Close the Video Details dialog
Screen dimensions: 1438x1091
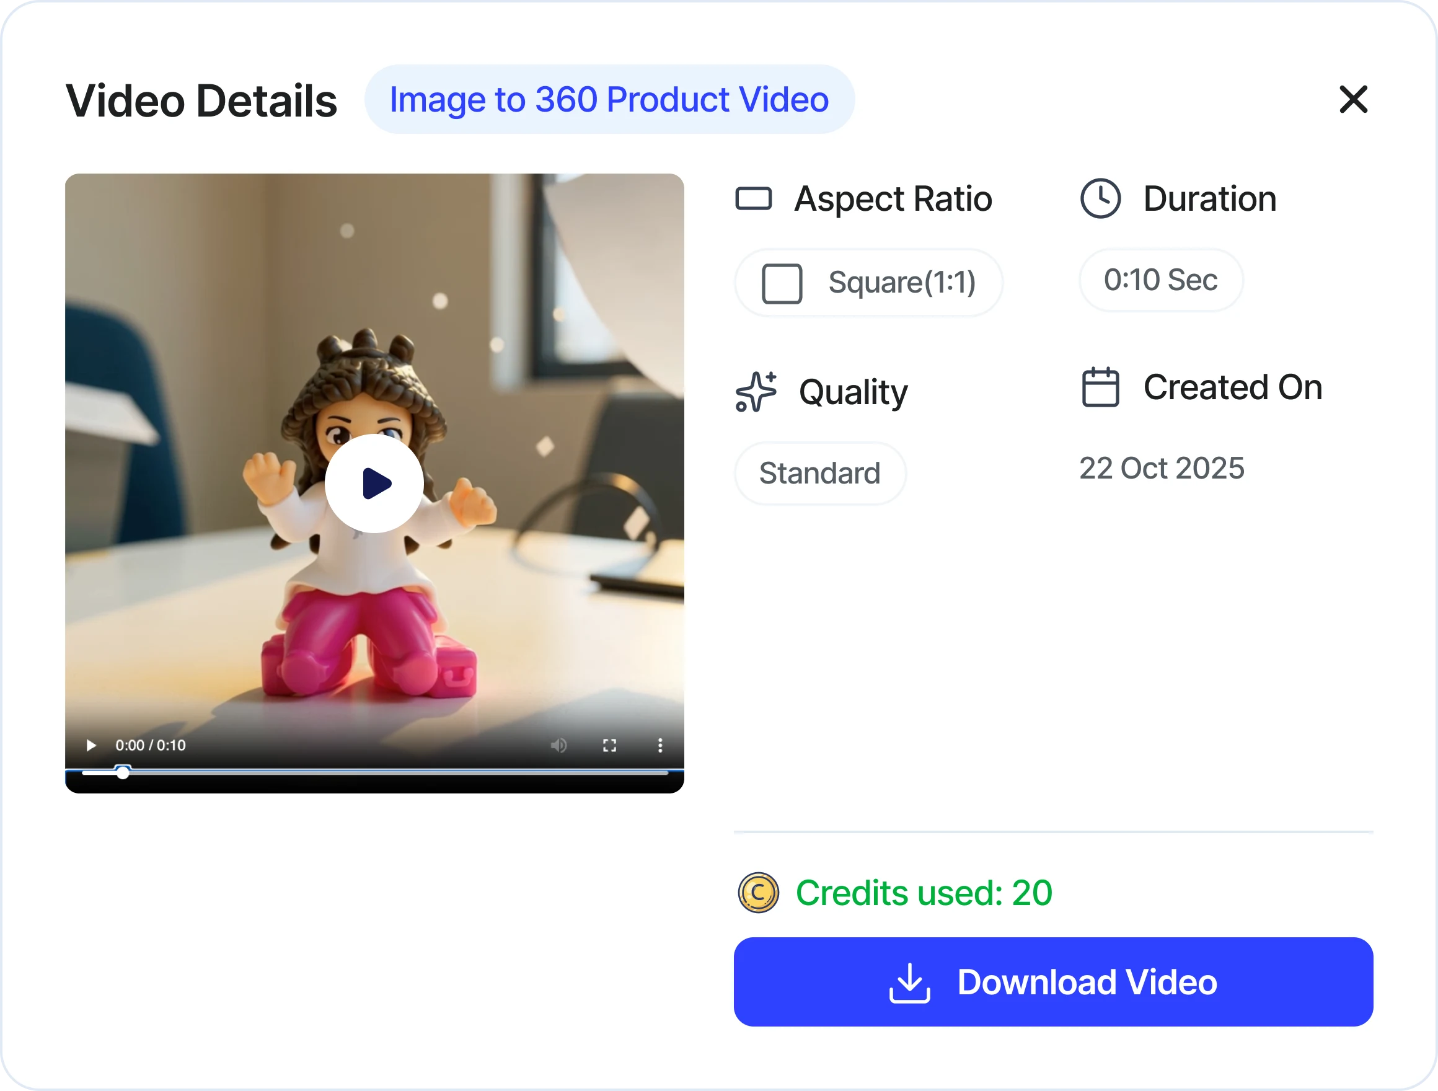coord(1354,99)
